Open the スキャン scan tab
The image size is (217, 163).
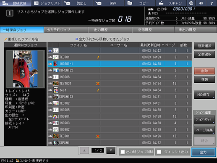pos(171,3)
